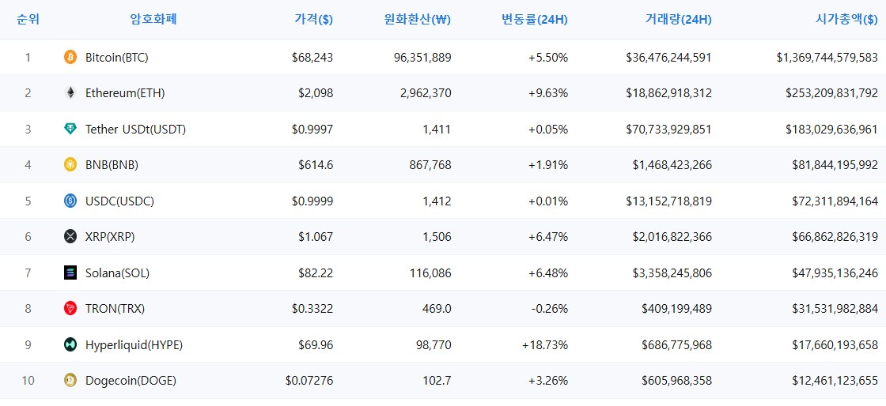Screen dimensions: 886x406
Task: Click Bitcoin change +5.50%
Action: [548, 58]
